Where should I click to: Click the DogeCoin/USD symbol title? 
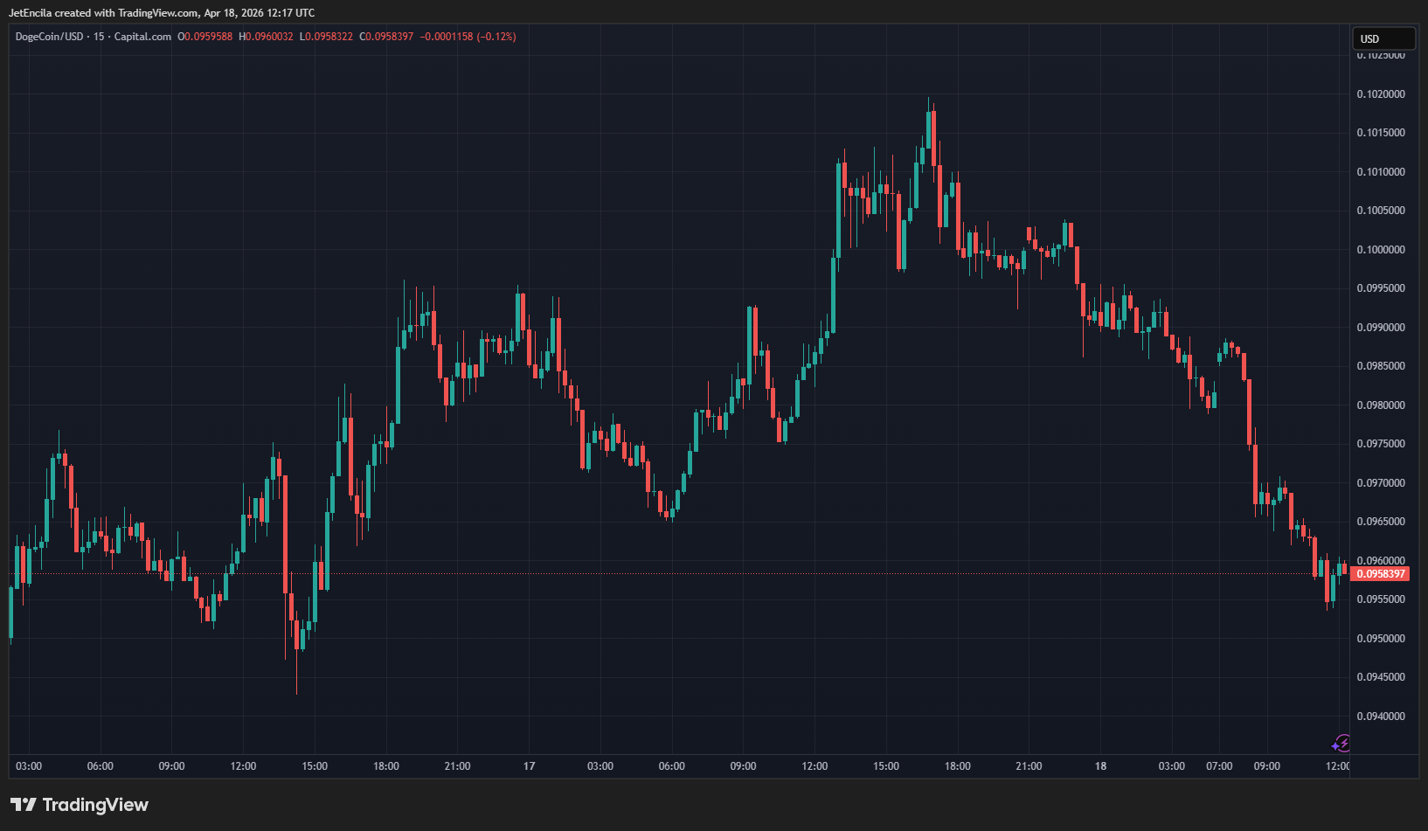(49, 37)
